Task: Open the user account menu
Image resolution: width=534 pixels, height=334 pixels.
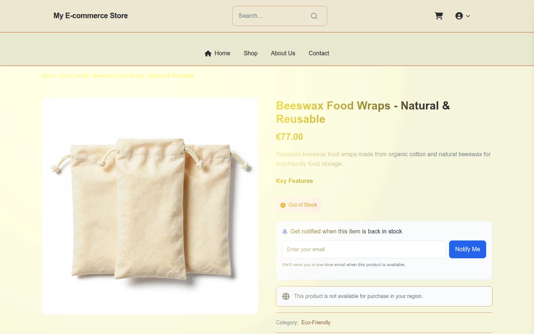Action: click(x=463, y=16)
